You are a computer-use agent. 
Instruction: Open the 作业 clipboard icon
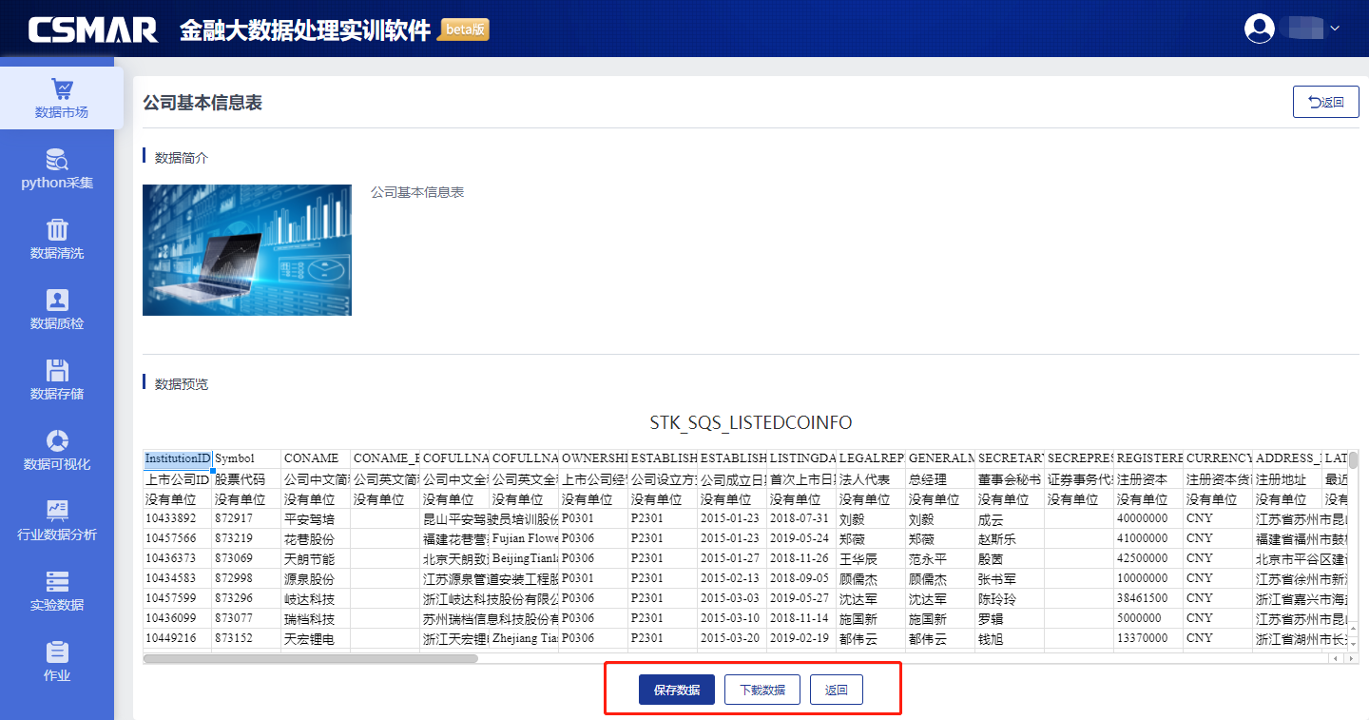click(x=57, y=652)
